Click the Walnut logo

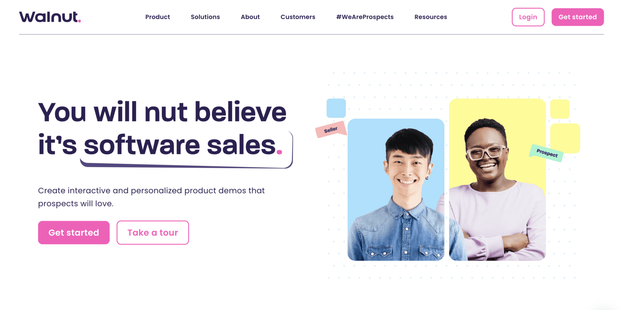tap(50, 17)
